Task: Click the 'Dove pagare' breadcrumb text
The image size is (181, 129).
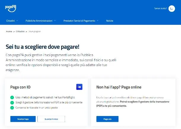Action: point(34,32)
